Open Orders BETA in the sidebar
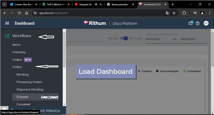The image size is (214, 115). (x=22, y=60)
